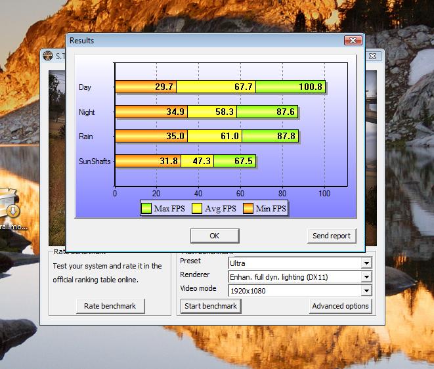Click the Min FPS legend text

(x=271, y=208)
